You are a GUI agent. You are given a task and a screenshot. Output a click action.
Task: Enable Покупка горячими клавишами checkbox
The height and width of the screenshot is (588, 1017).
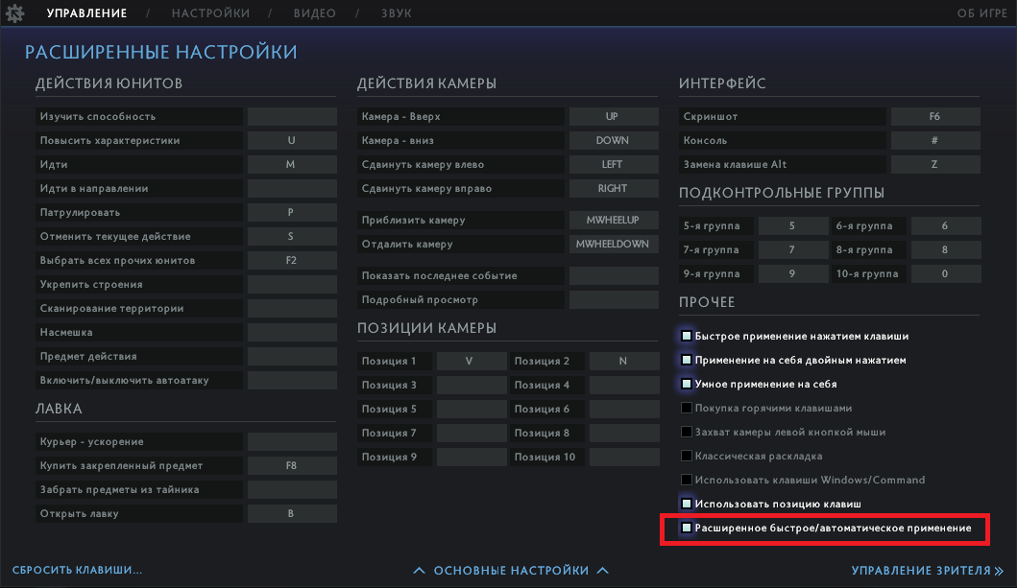[687, 408]
